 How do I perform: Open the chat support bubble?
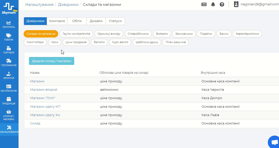point(274,142)
